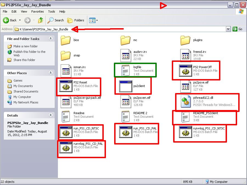Image resolution: width=247 pixels, height=185 pixels.
Task: Select the bios folder icon
Action: point(66,40)
